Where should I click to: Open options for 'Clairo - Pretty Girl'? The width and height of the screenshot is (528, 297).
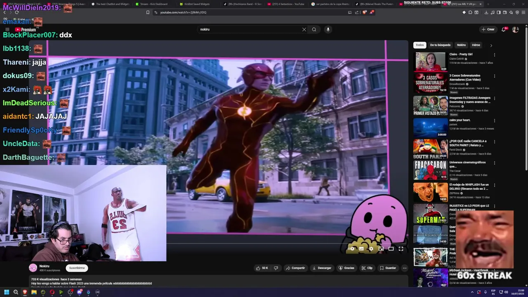(494, 55)
